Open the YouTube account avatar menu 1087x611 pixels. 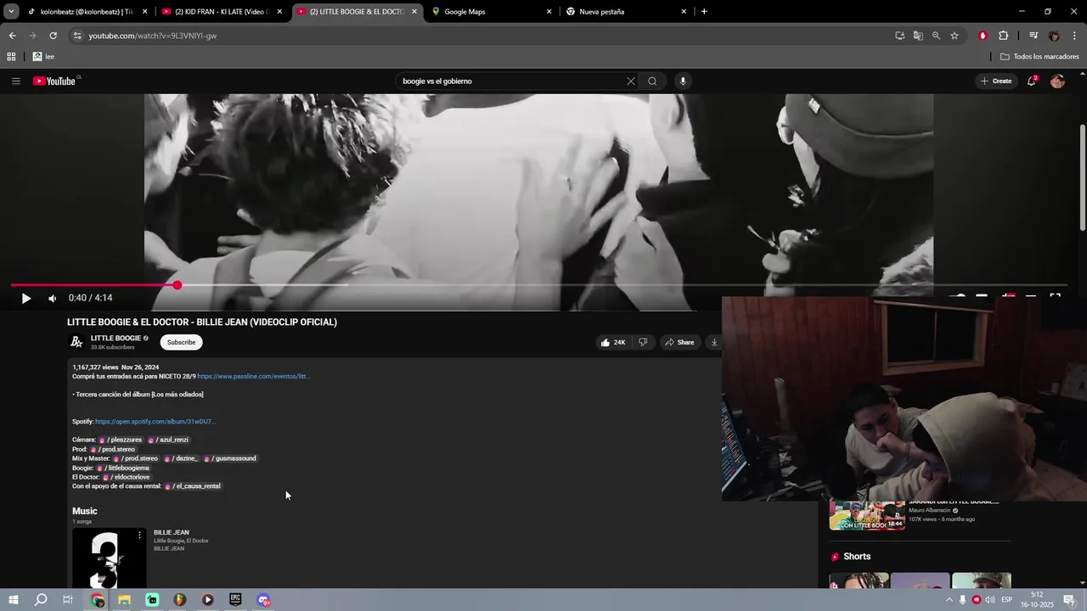[1057, 81]
